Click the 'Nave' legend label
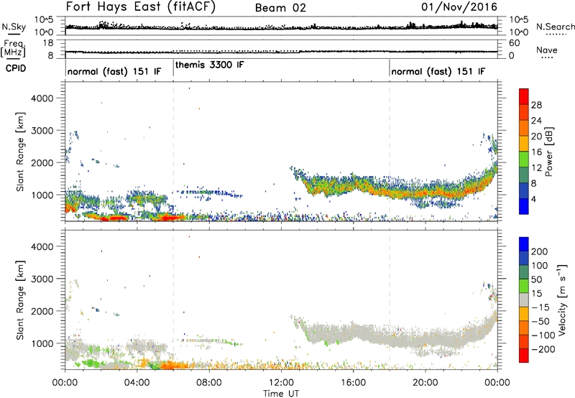Viewport: 575px width, 398px height. pyautogui.click(x=547, y=50)
